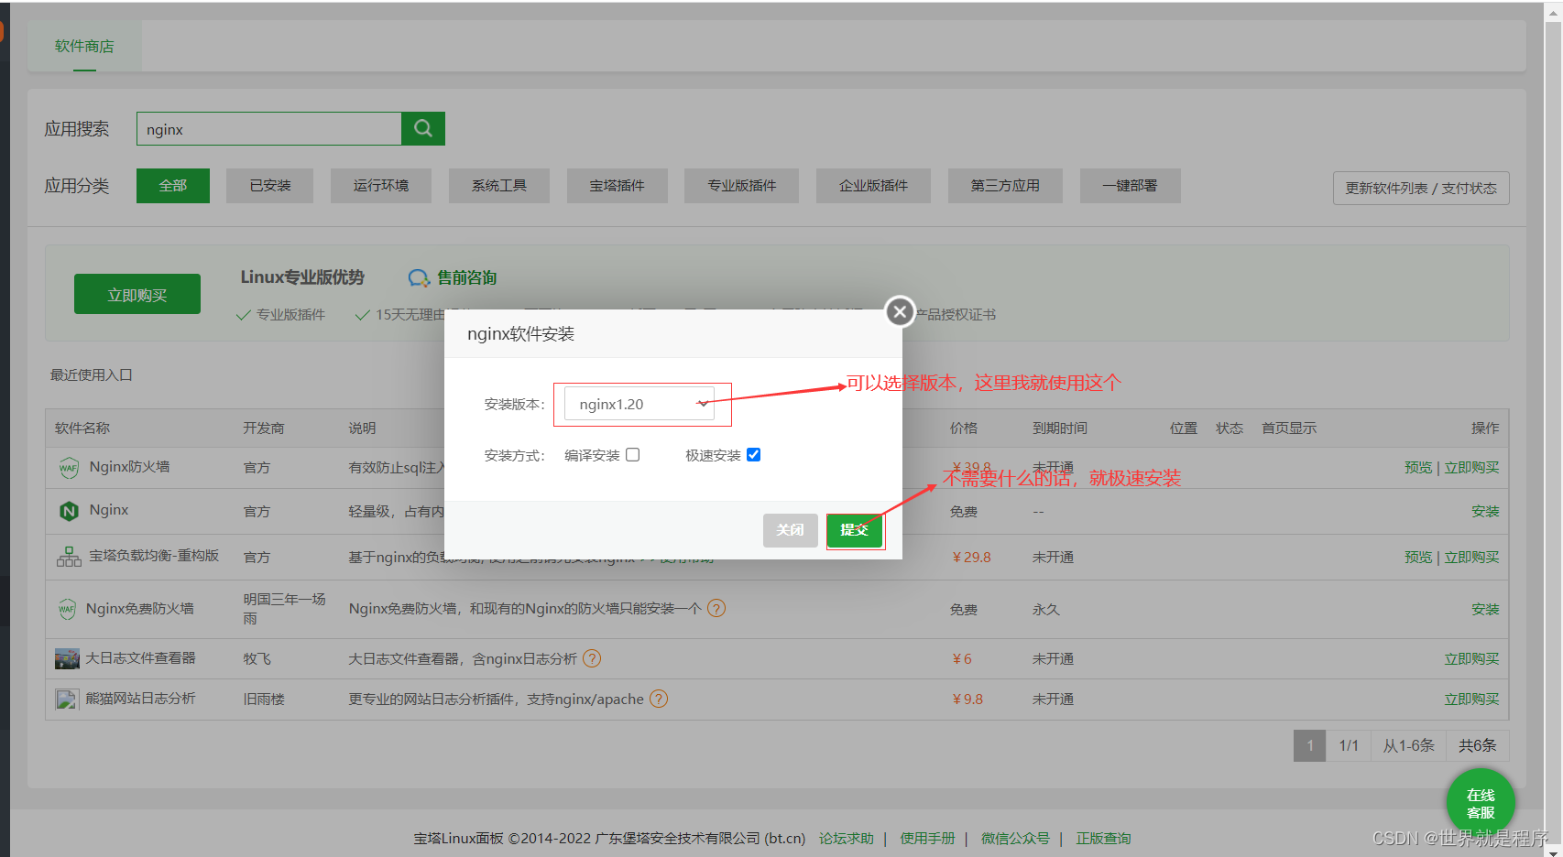Image resolution: width=1563 pixels, height=857 pixels.
Task: Click 立即购买 link for Nginx防火墙
Action: coord(1472,467)
